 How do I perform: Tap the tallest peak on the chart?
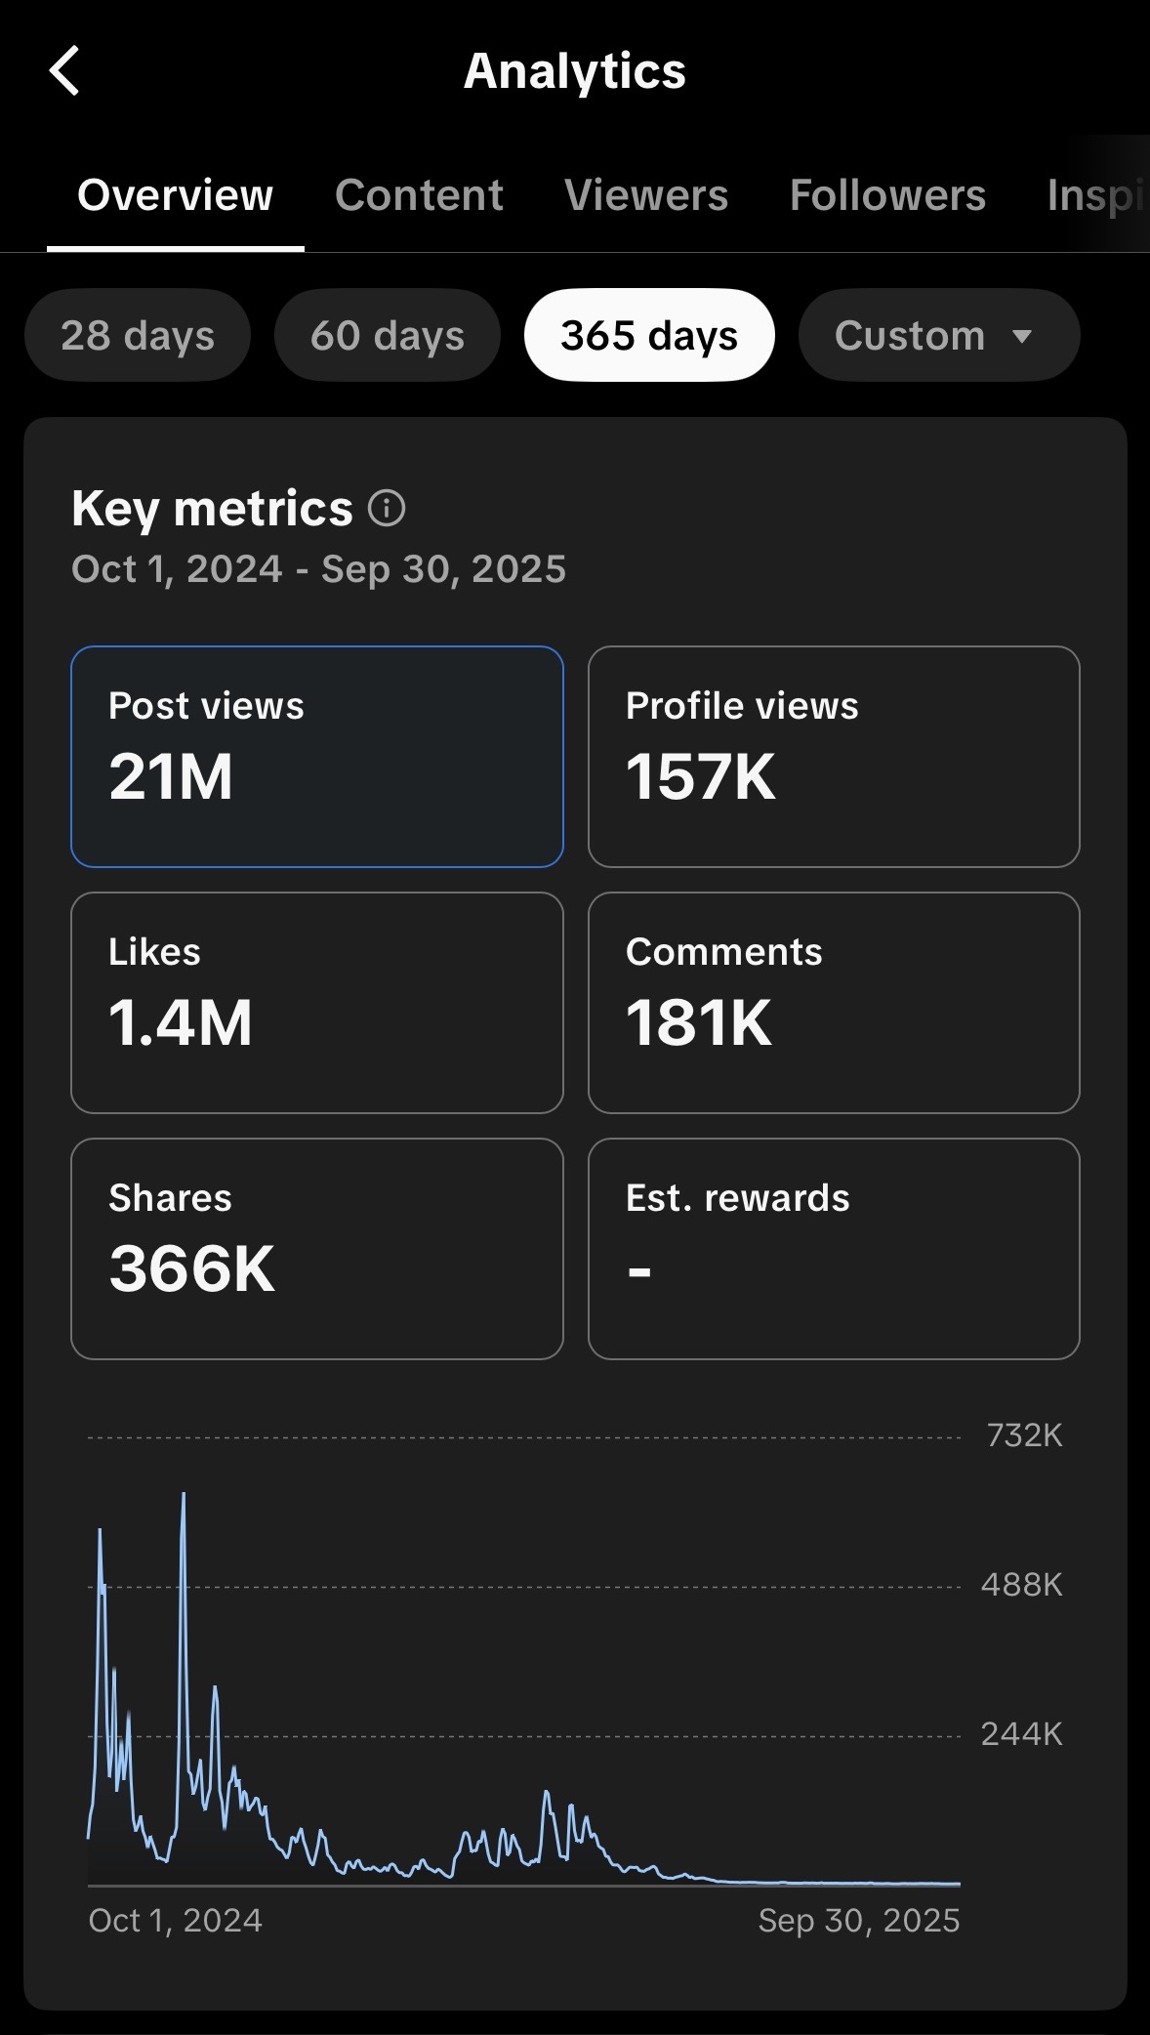[184, 1496]
